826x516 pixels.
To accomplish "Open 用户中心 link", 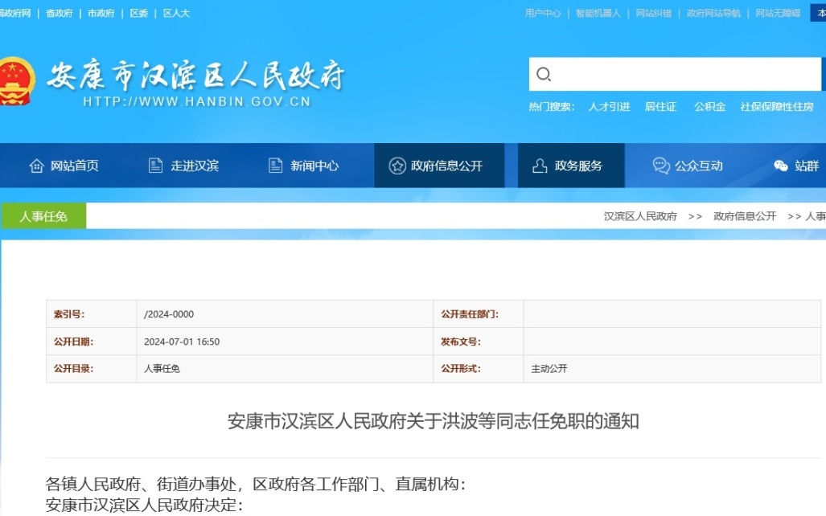I will click(x=543, y=13).
